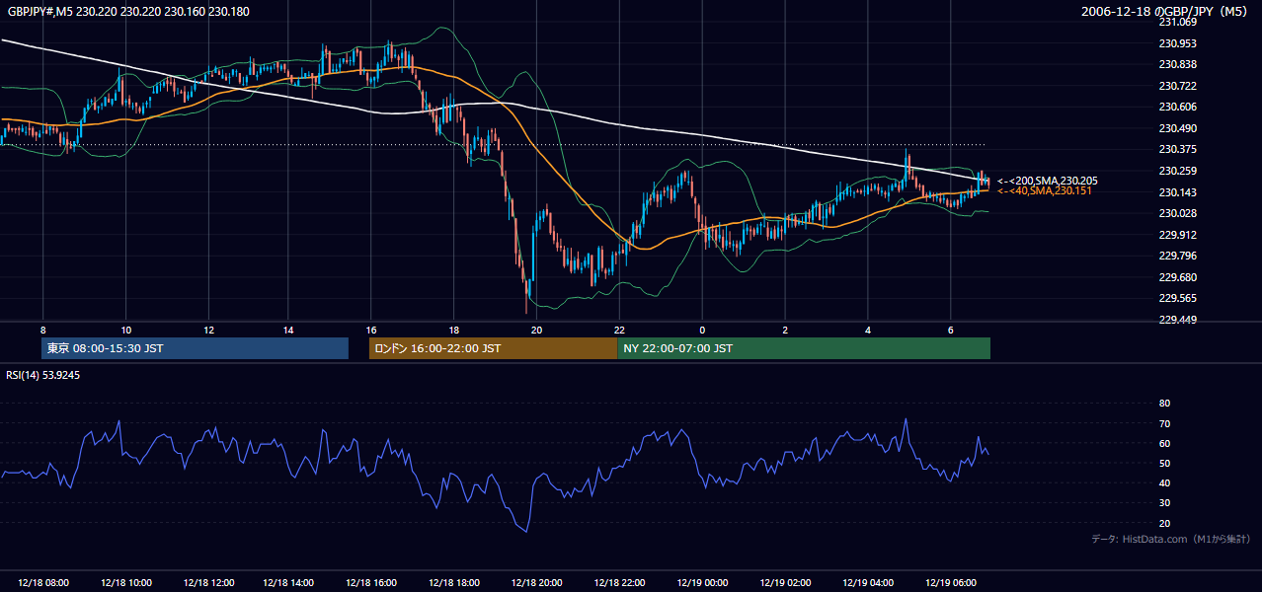
Task: Click the 229.912 price axis label
Action: click(x=1178, y=235)
